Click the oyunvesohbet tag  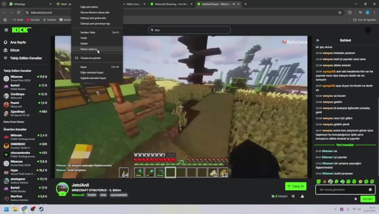coord(119,195)
